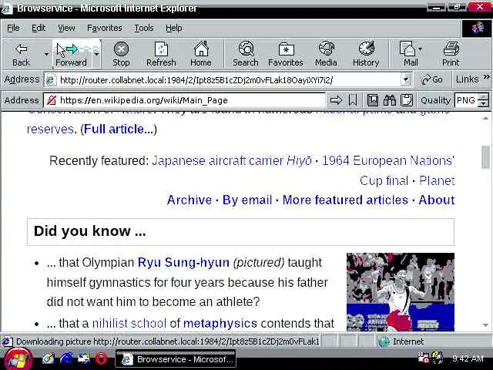Select the Browservice taskbar button
The image size is (493, 370).
tap(176, 359)
